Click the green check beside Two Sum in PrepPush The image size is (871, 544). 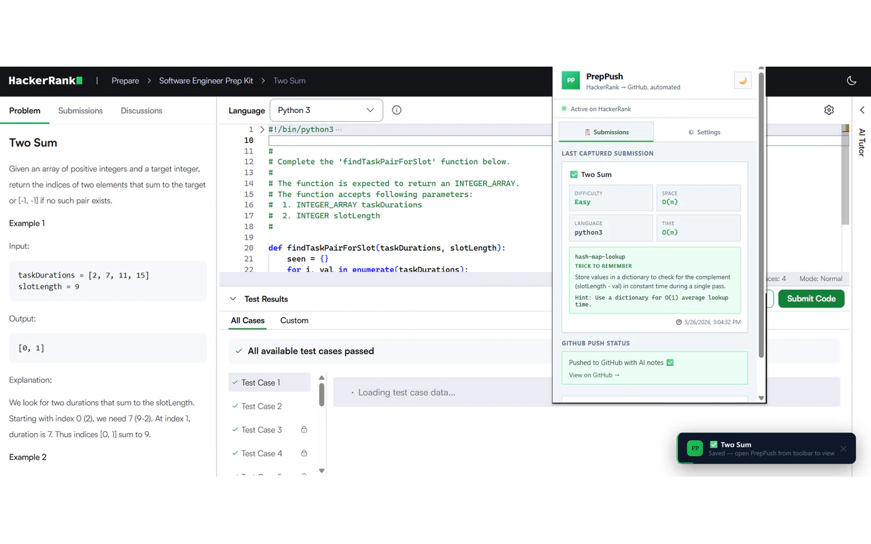(574, 175)
